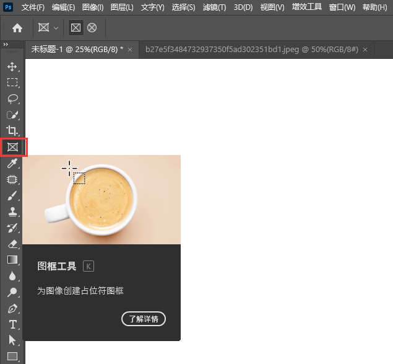Open the 图像(I) menu
This screenshot has width=393, height=364.
[x=93, y=7]
